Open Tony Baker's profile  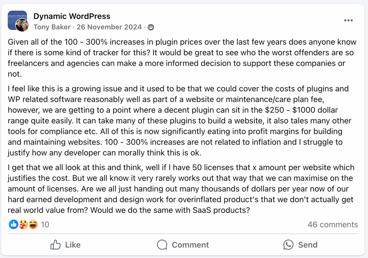[52, 27]
